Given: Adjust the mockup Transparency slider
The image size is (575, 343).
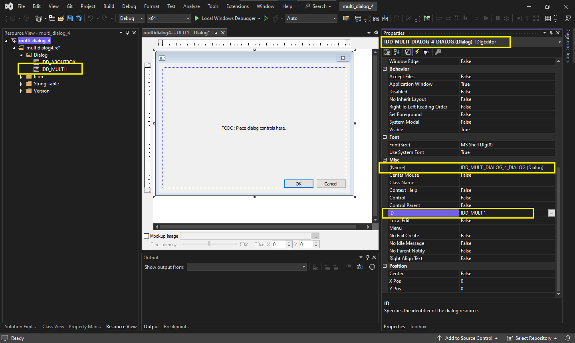Looking at the screenshot, I should (x=209, y=244).
